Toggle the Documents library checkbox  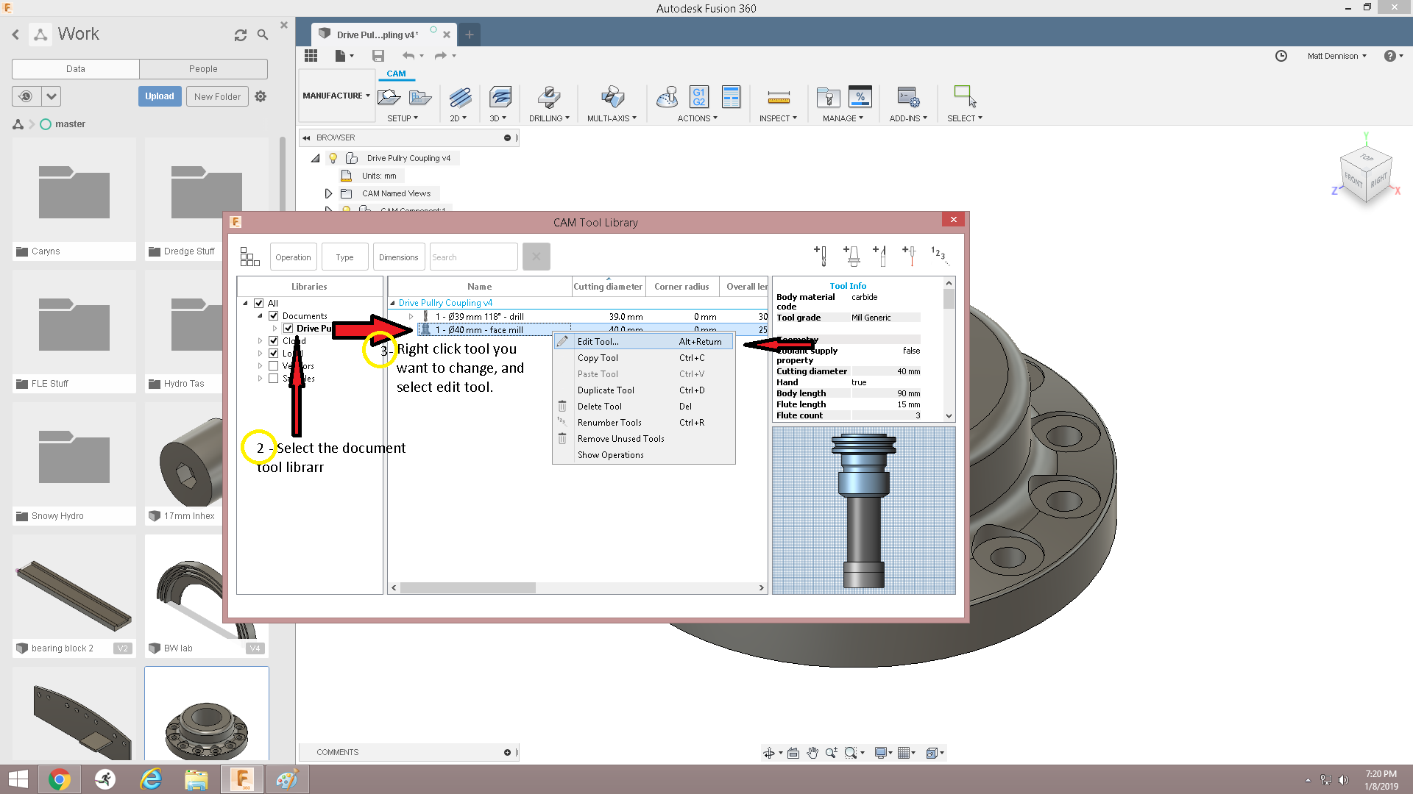(x=273, y=316)
